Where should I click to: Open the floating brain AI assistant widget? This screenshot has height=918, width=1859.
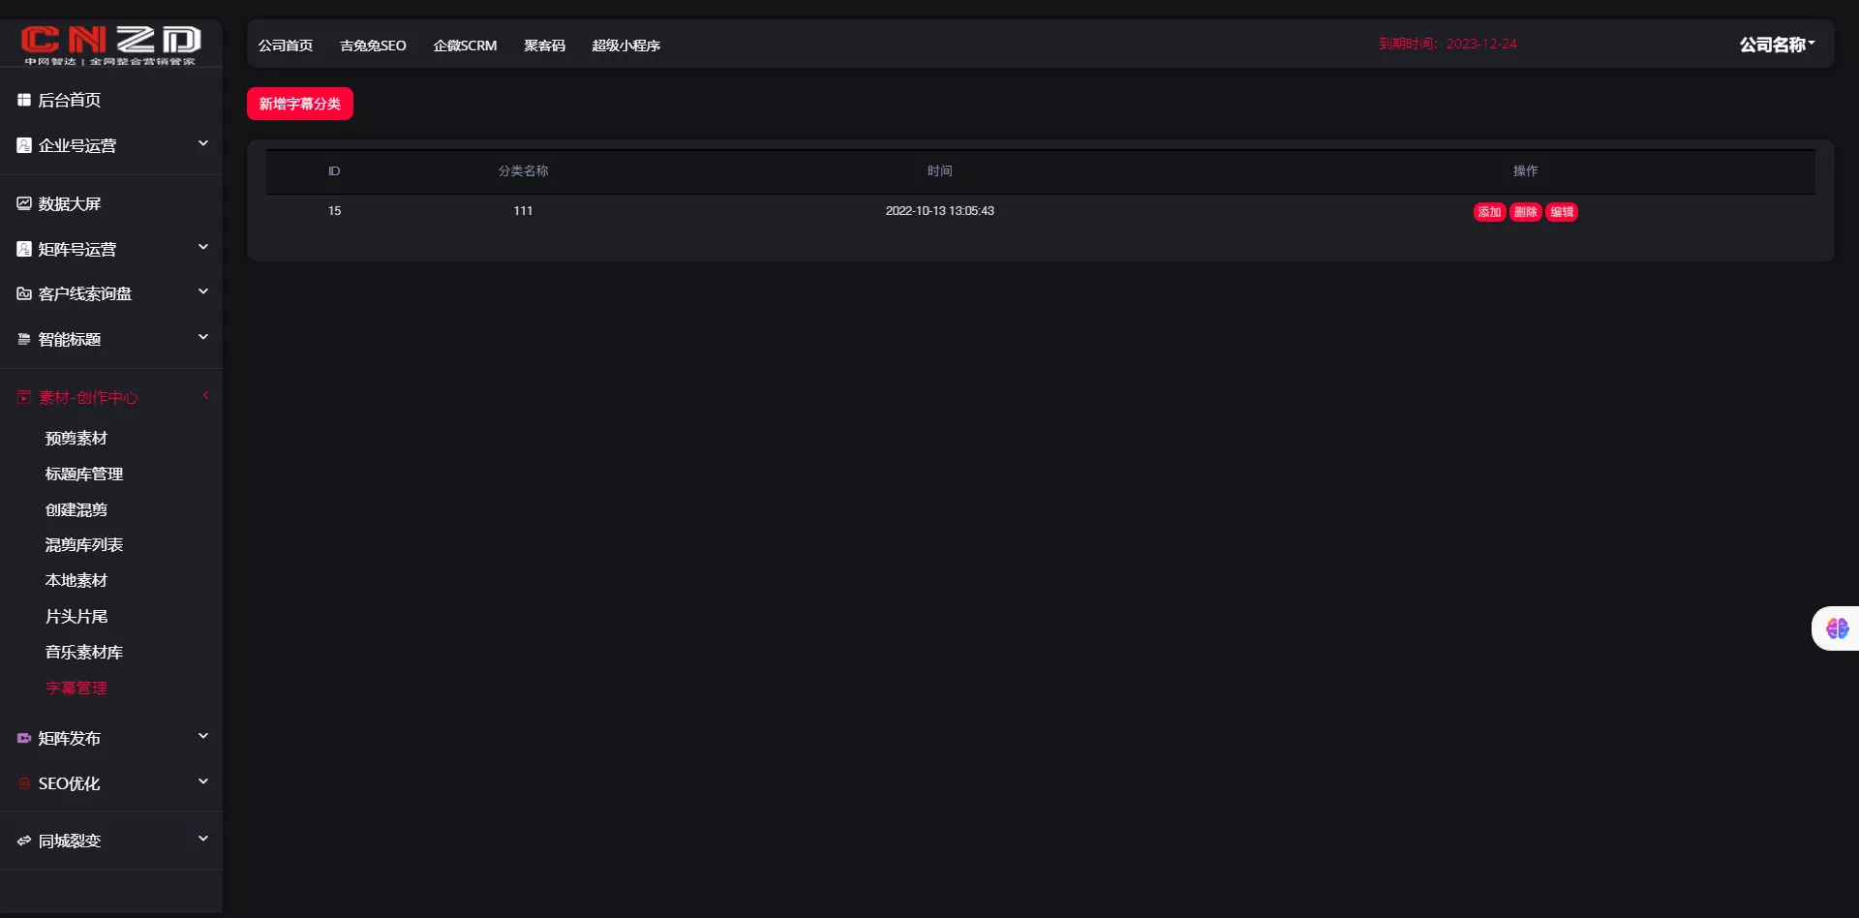pyautogui.click(x=1837, y=628)
